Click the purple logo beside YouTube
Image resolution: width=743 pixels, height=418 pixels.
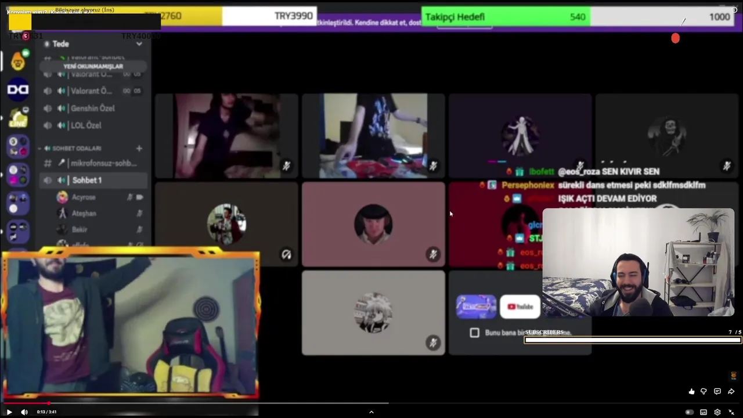pyautogui.click(x=476, y=307)
